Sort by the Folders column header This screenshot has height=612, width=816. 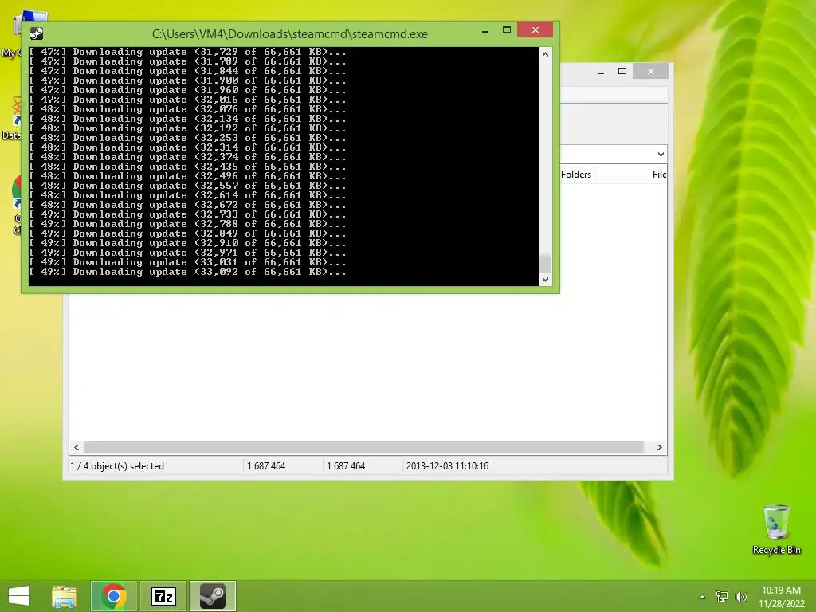pyautogui.click(x=576, y=175)
